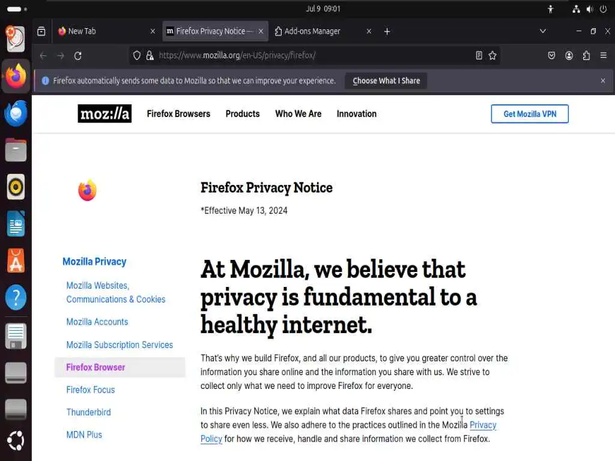The width and height of the screenshot is (615, 461).
Task: Select Firefox Browser sidebar item
Action: [x=120, y=367]
